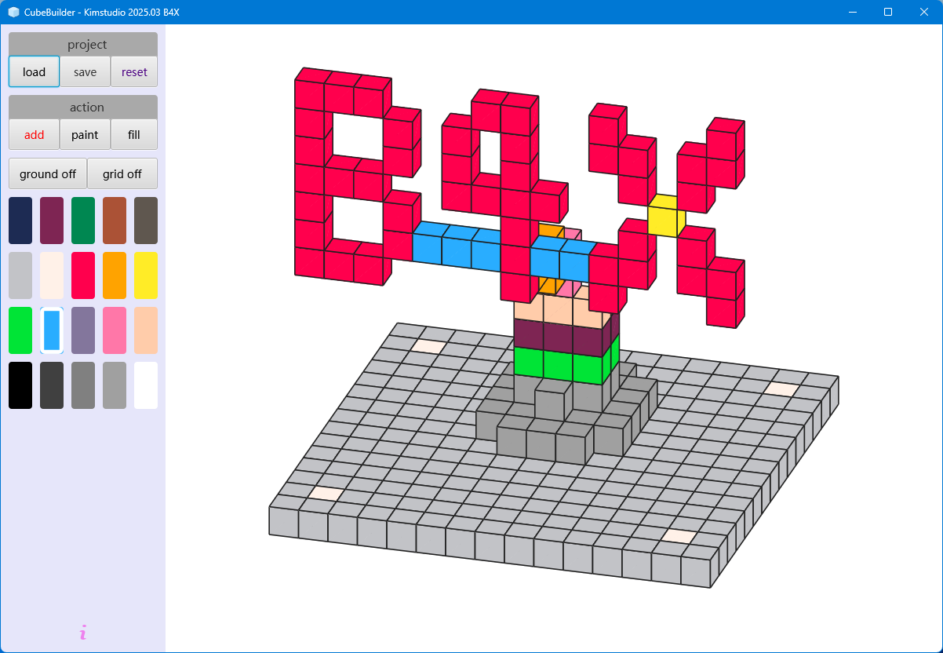The width and height of the screenshot is (943, 653).
Task: Pick the bright green color swatch
Action: [x=20, y=330]
